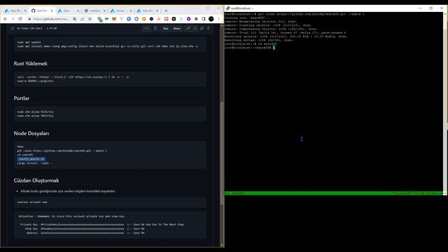Click the Portlar heading

pos(22,98)
